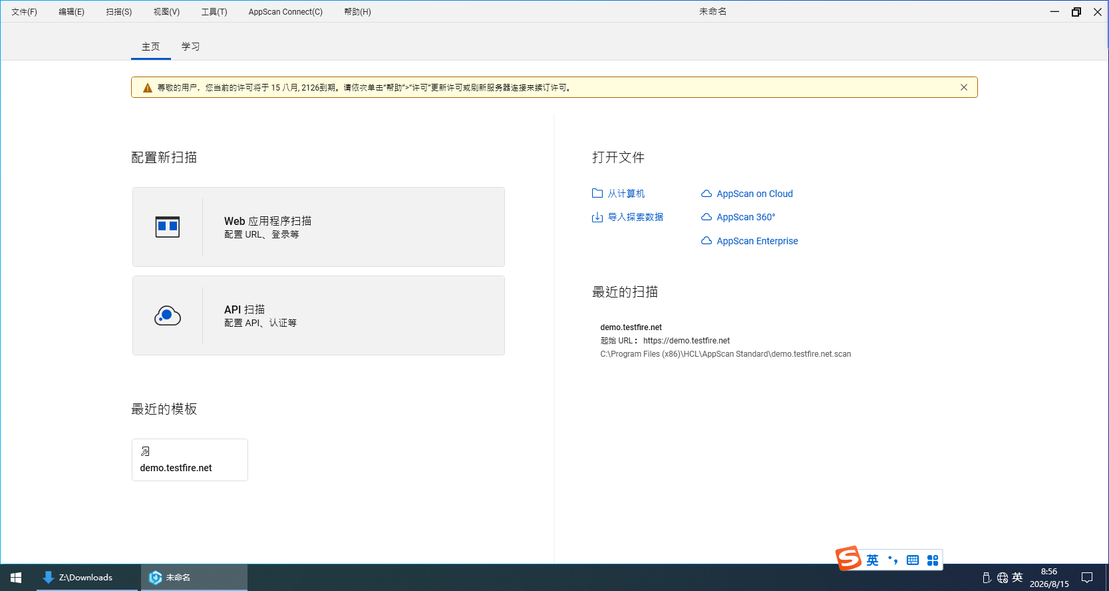Open the 编辑(E) menu

pyautogui.click(x=71, y=12)
